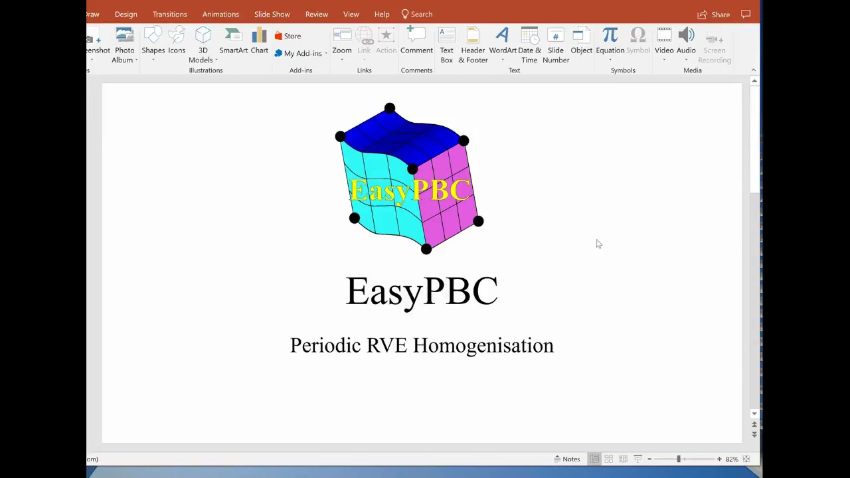The image size is (850, 478).
Task: Insert Header & Footer
Action: click(473, 44)
